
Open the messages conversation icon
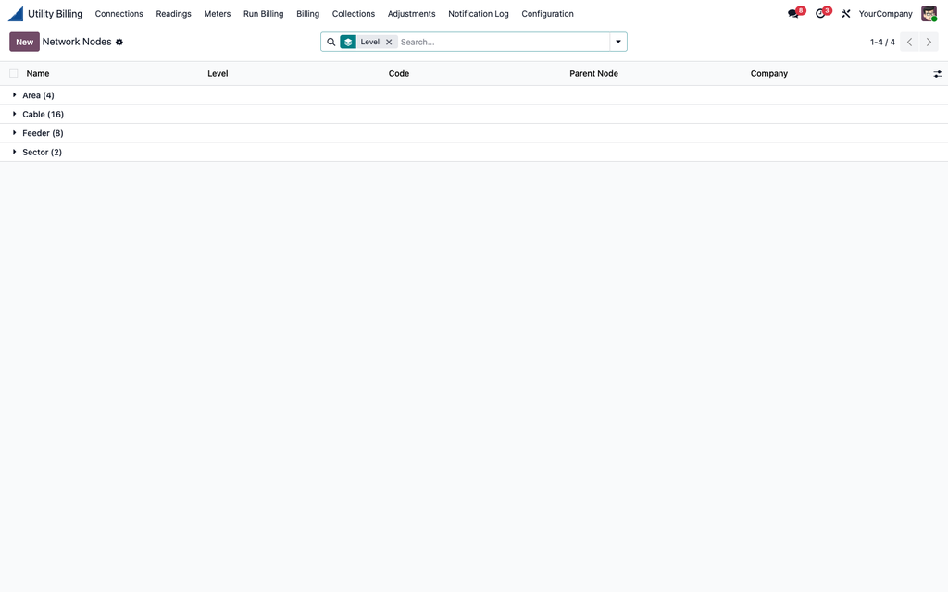point(792,13)
